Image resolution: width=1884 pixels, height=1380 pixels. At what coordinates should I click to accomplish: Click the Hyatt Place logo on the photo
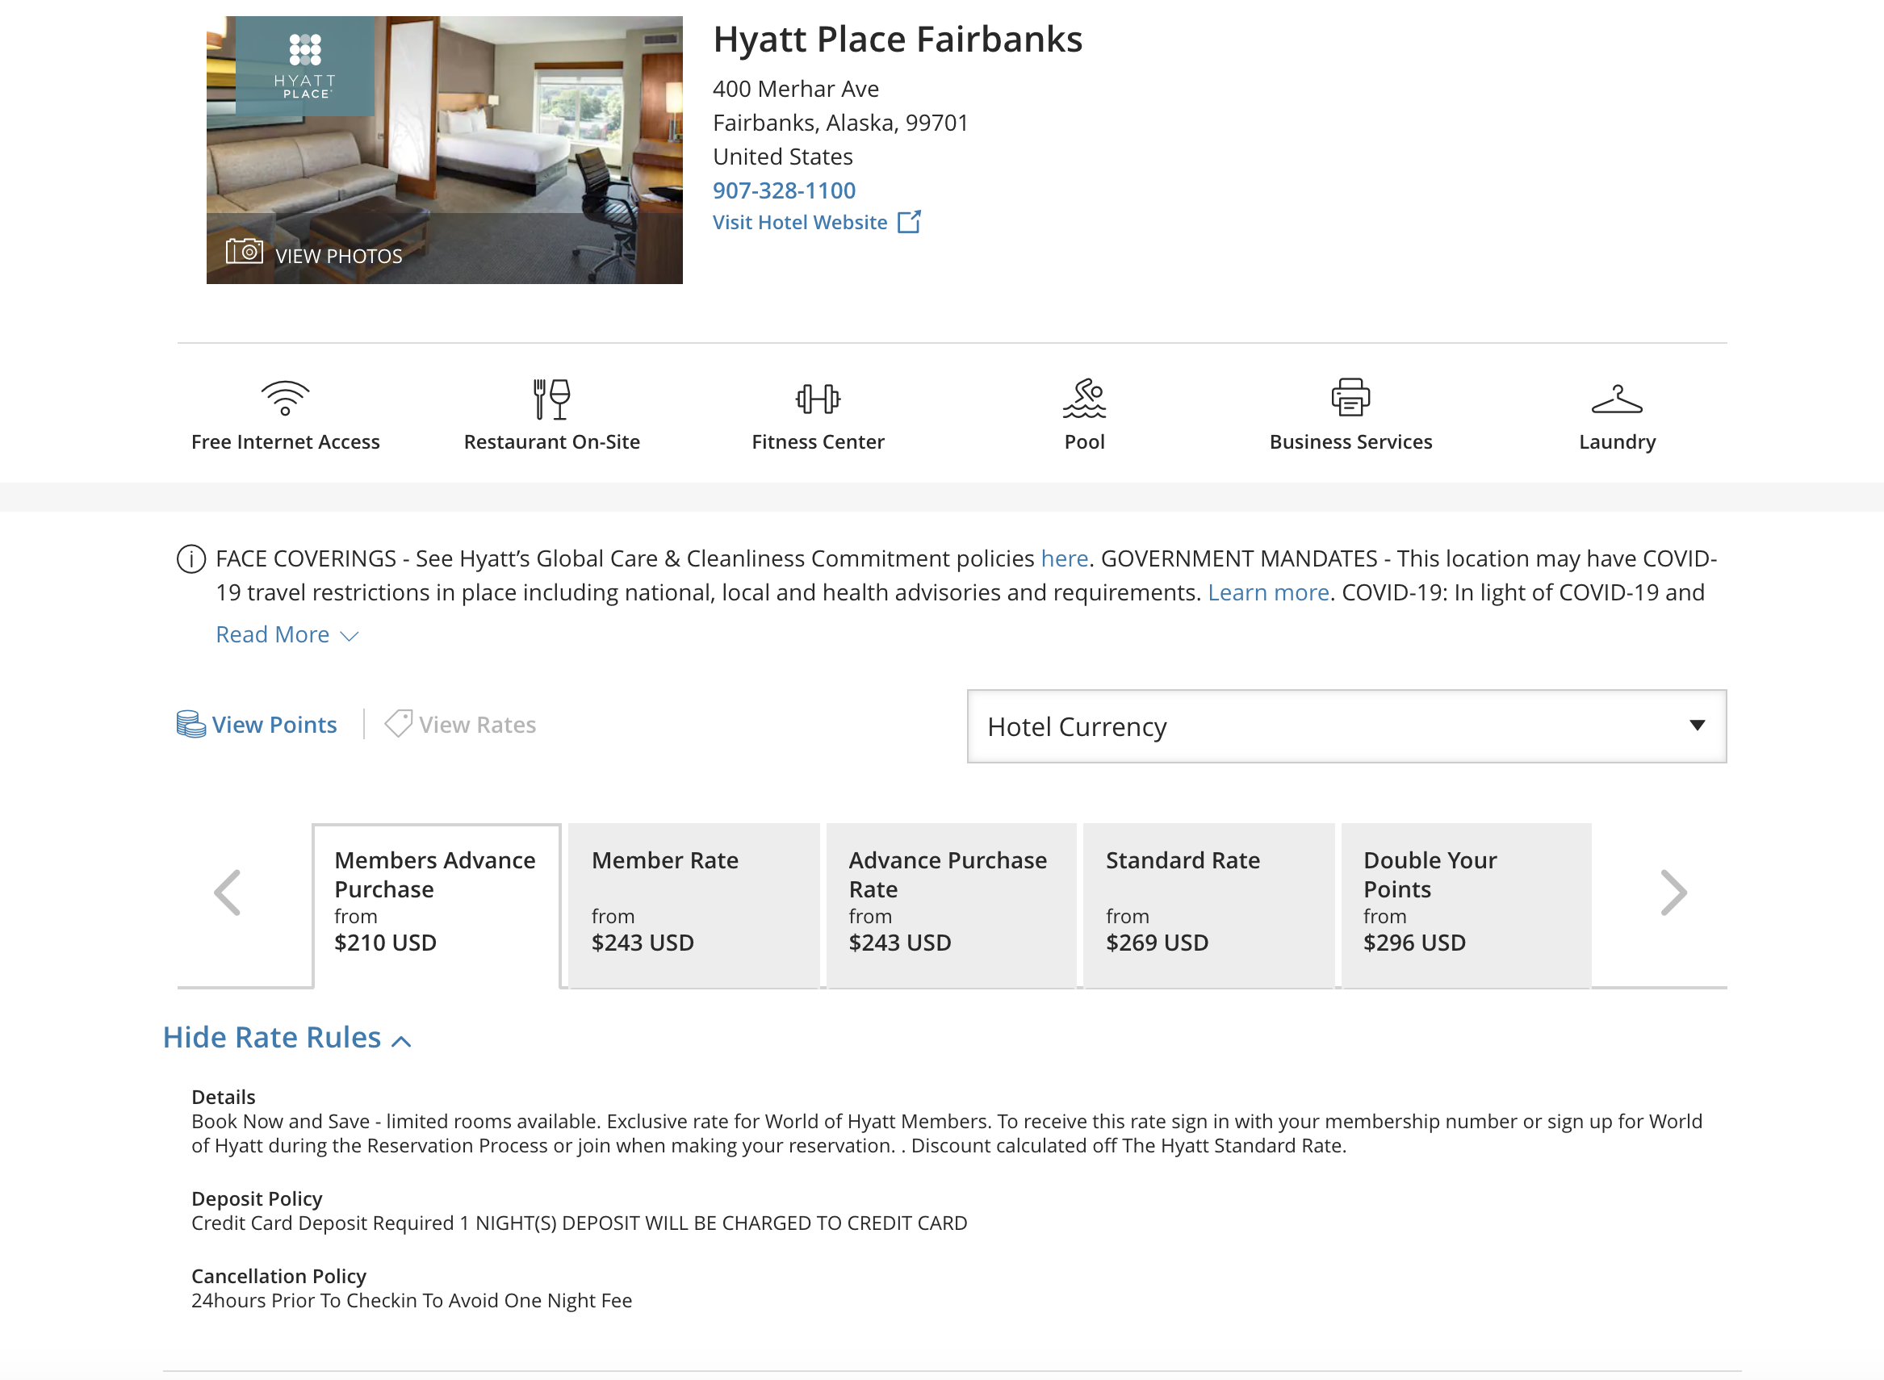tap(305, 67)
